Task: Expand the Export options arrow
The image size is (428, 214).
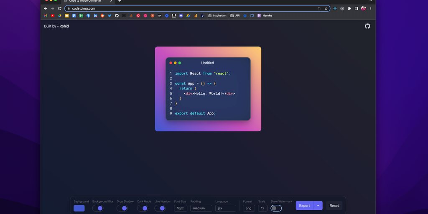Action: [x=318, y=206]
